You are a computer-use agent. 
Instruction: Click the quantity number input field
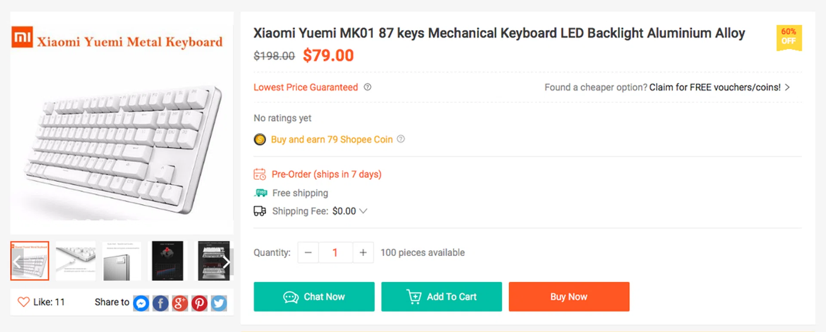click(x=335, y=253)
